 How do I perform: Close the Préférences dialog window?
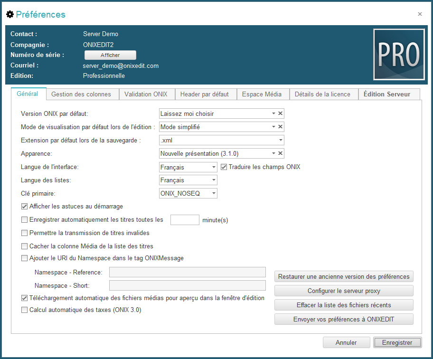tap(420, 14)
